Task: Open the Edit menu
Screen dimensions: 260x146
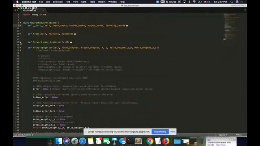Action: tap(48, 2)
